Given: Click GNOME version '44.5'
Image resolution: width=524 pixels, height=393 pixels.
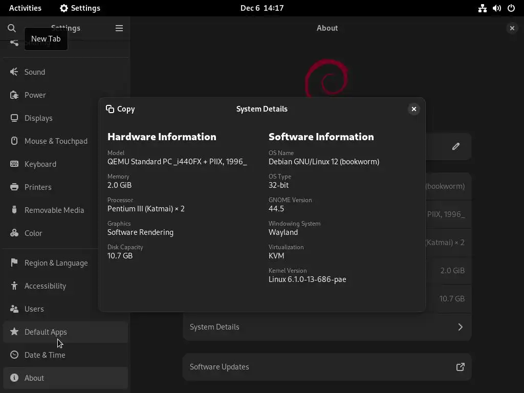Looking at the screenshot, I should [x=276, y=209].
